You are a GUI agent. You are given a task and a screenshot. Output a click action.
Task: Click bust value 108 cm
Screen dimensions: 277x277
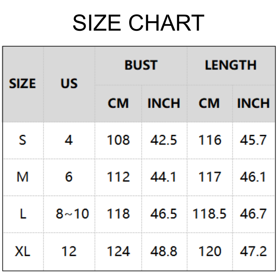click(118, 140)
